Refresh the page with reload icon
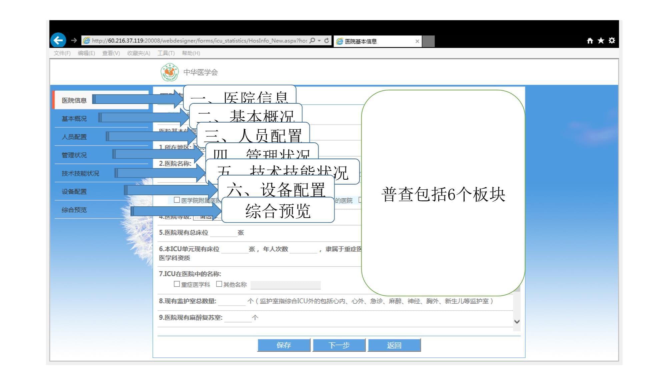The image size is (667, 375). click(326, 41)
